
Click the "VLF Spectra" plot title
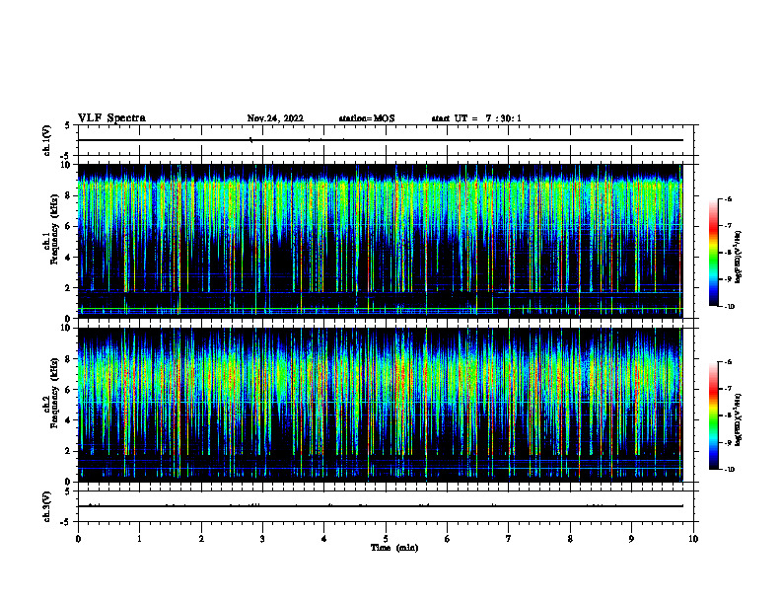[111, 118]
